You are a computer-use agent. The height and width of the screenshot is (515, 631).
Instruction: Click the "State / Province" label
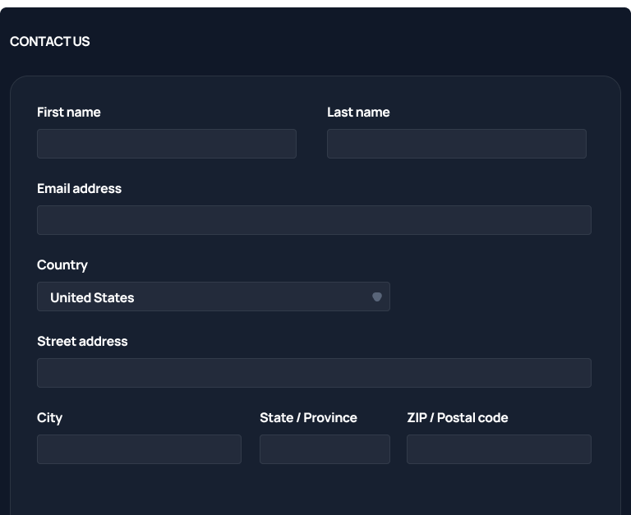pyautogui.click(x=308, y=417)
